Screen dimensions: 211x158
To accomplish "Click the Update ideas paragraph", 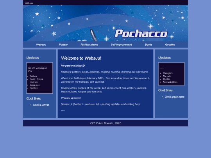I will [x=104, y=90].
